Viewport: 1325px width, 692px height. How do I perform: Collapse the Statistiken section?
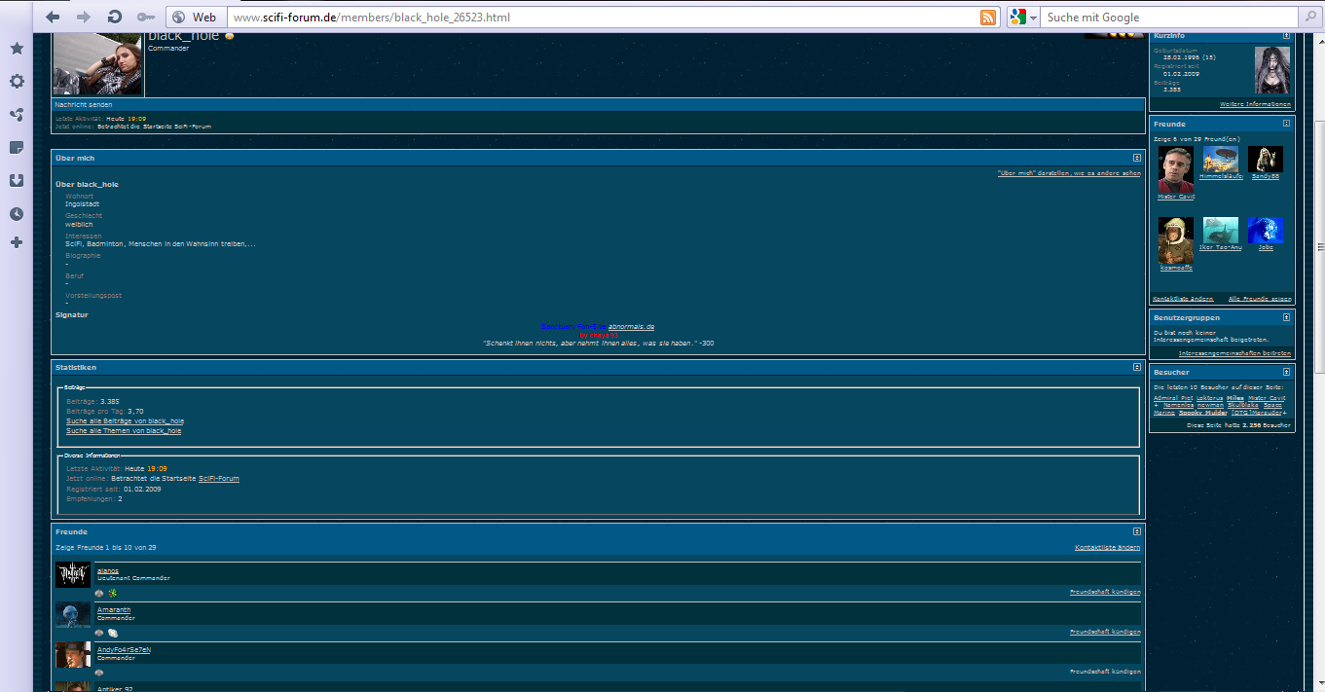pyautogui.click(x=1136, y=367)
